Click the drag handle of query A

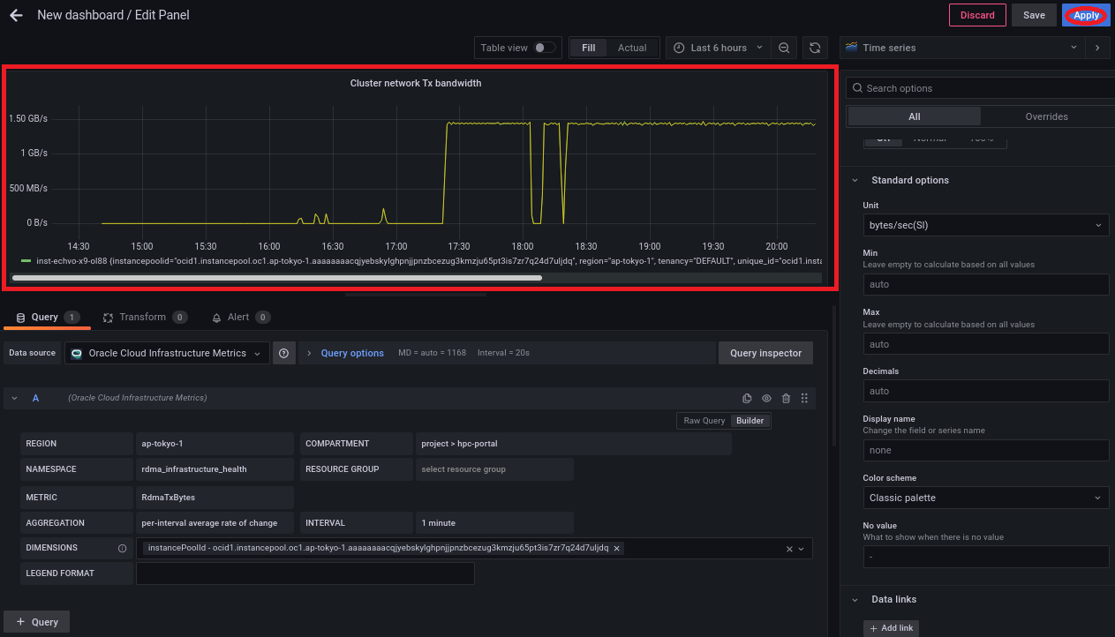pyautogui.click(x=804, y=398)
